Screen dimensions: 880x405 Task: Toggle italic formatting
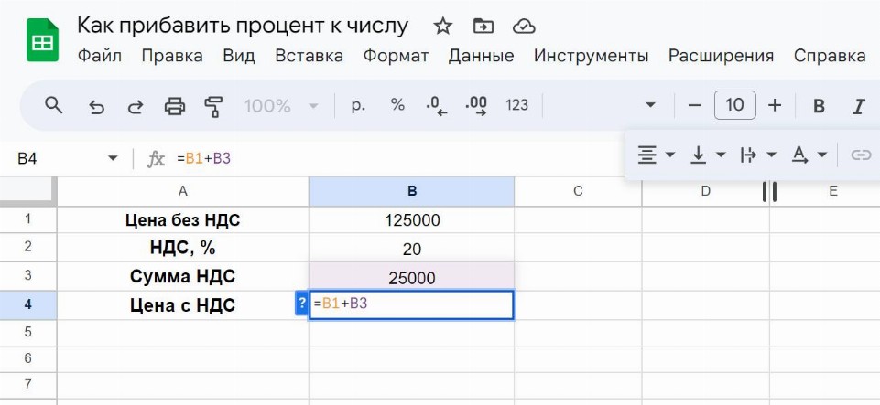click(x=858, y=106)
